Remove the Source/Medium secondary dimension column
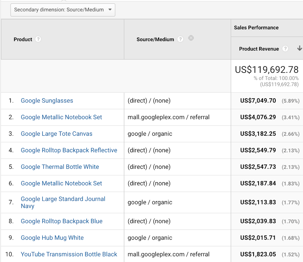The width and height of the screenshot is (303, 262). [x=191, y=38]
